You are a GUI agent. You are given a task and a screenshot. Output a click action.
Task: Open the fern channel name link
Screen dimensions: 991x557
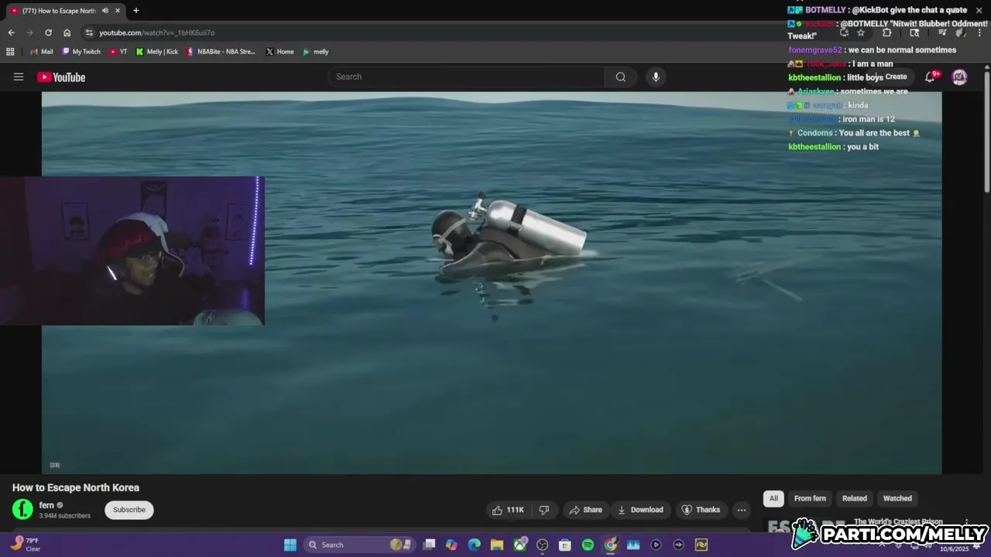tap(46, 505)
